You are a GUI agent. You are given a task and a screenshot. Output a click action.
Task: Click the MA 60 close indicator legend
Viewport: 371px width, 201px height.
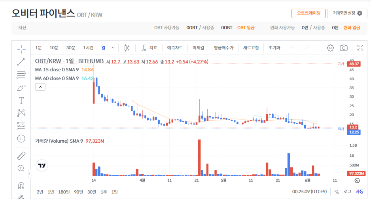tap(57, 78)
